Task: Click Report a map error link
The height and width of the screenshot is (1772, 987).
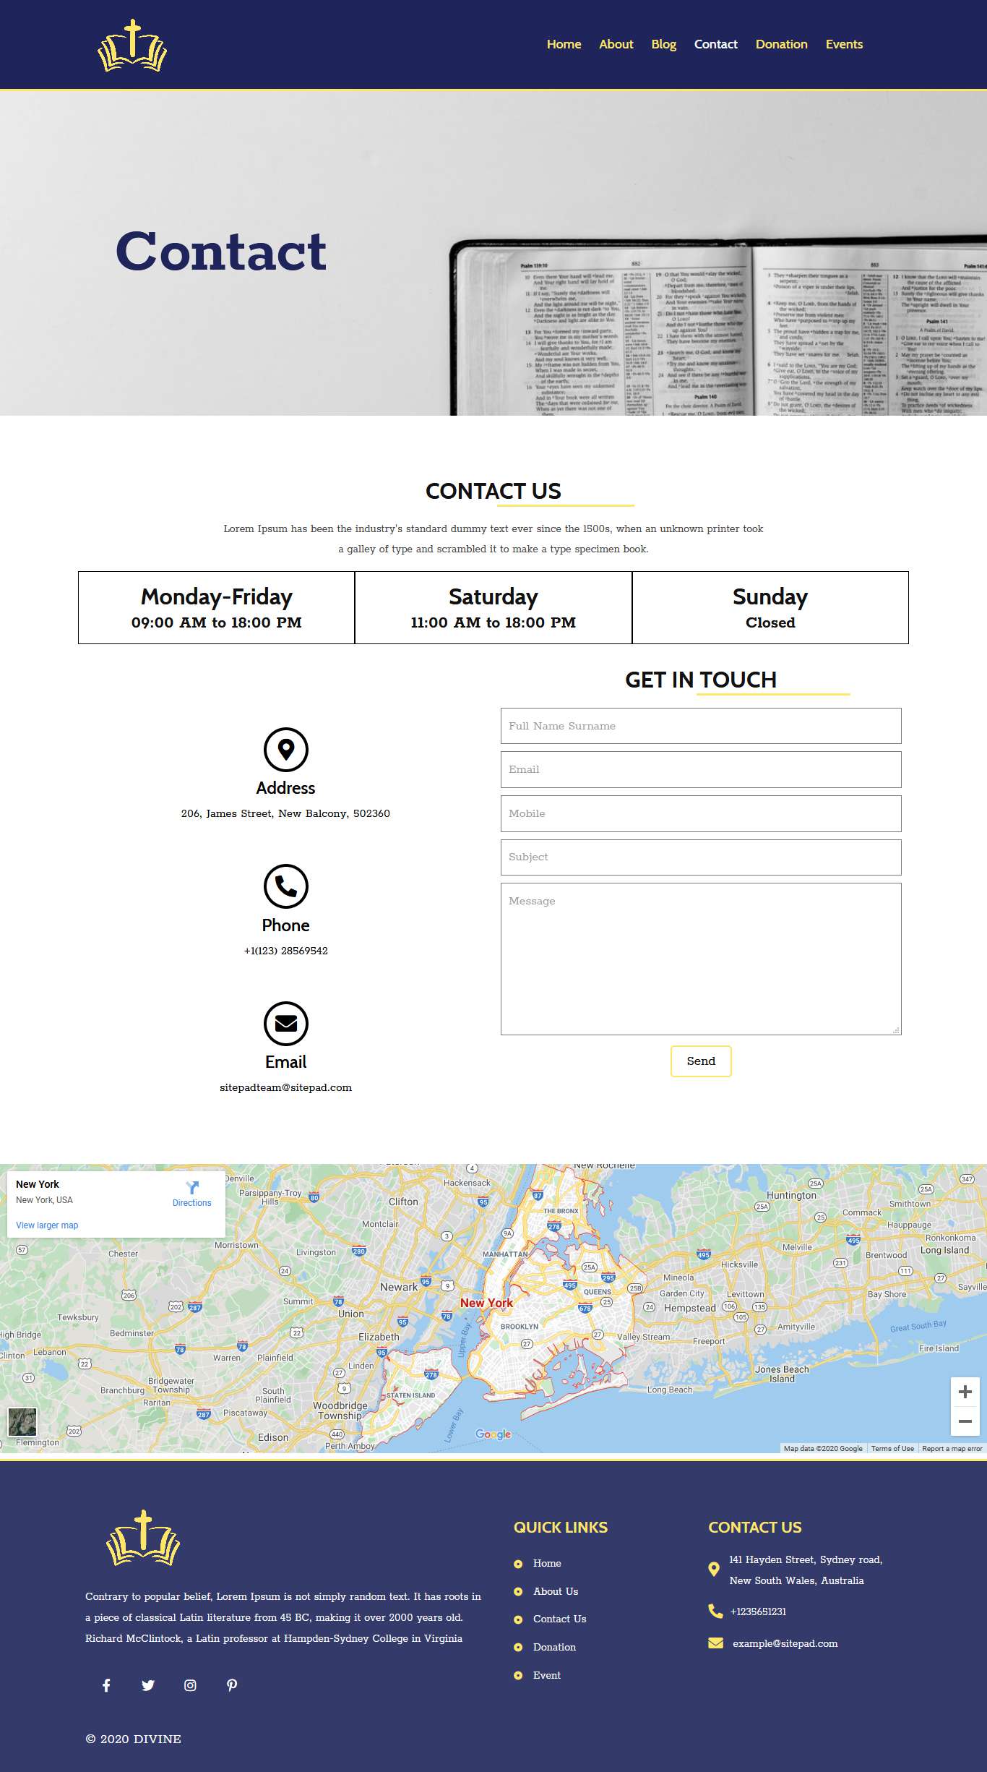Action: 952,1448
